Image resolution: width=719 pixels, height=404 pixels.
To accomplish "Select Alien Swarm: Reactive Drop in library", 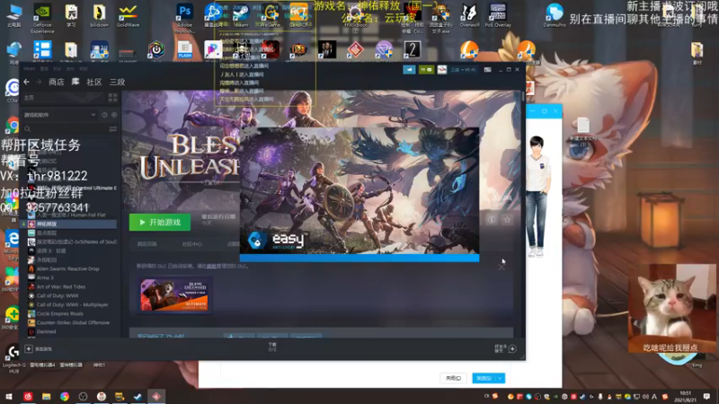I will tap(67, 268).
